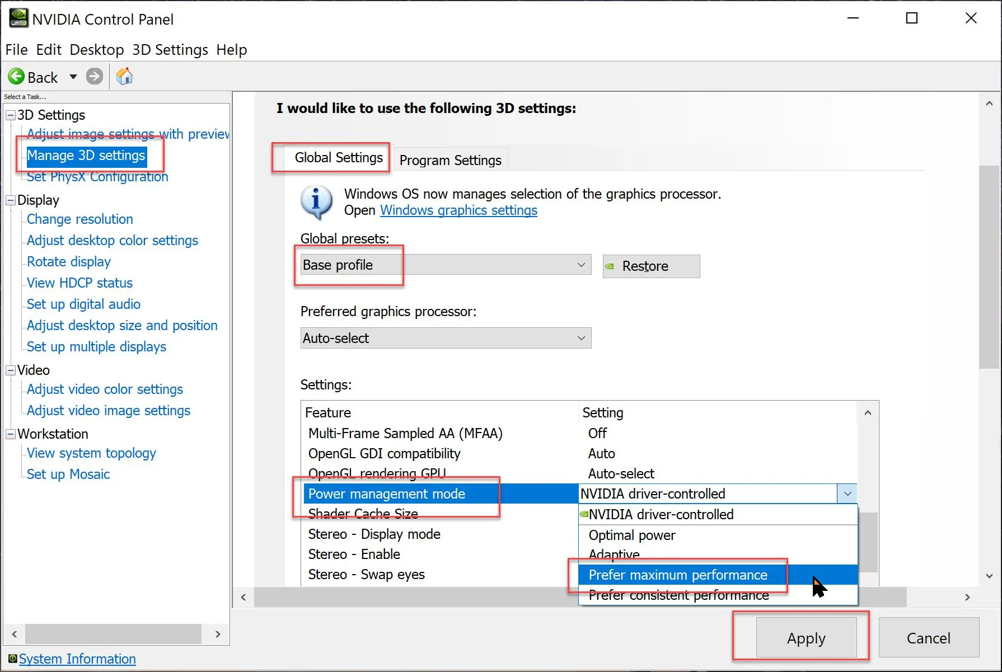This screenshot has width=1002, height=672.
Task: Click the Restore button
Action: point(651,266)
